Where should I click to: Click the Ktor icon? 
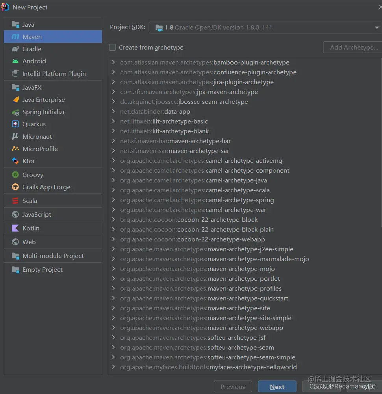[x=15, y=161]
